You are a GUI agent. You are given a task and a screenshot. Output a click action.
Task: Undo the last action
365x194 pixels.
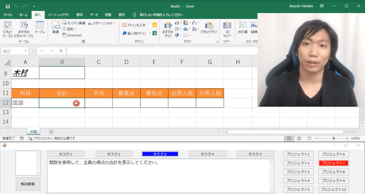click(x=16, y=6)
